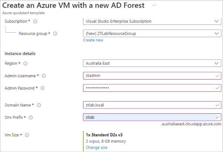Click the Vm Size info icon
Screen dimensions: 223x152
27,135
